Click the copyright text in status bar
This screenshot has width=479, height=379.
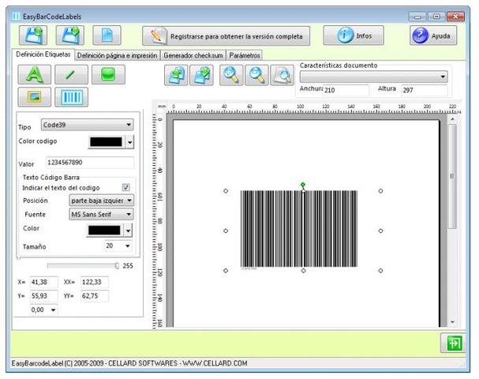click(129, 363)
